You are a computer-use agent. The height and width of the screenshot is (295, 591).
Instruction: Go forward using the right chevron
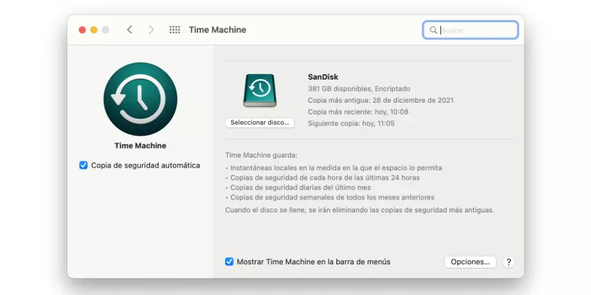(x=151, y=29)
